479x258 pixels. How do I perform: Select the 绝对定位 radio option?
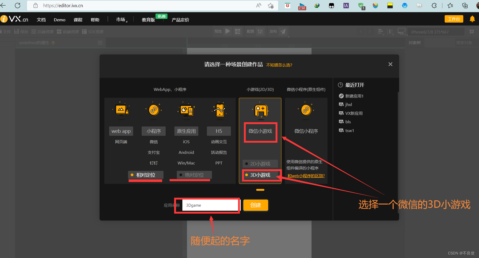click(194, 175)
